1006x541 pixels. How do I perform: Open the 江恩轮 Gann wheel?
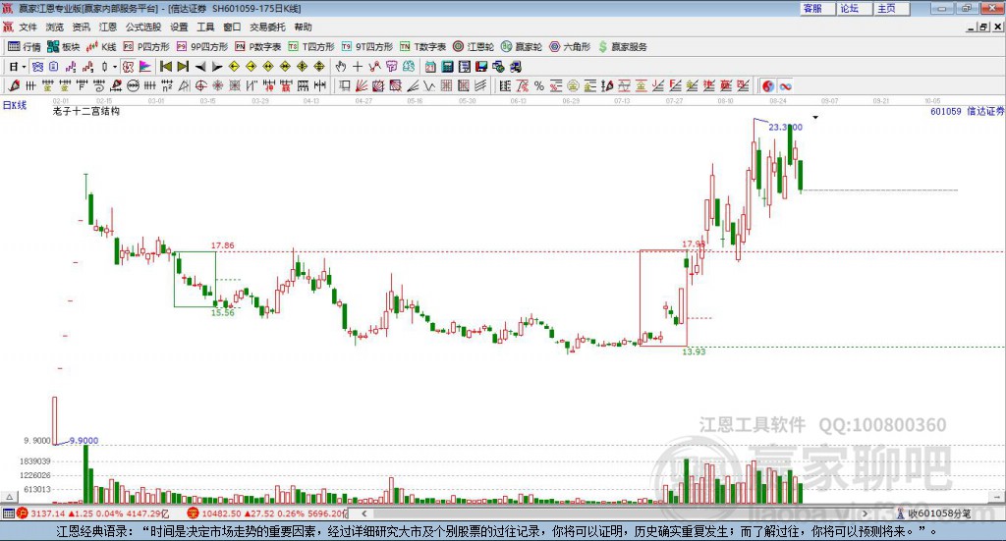click(474, 47)
